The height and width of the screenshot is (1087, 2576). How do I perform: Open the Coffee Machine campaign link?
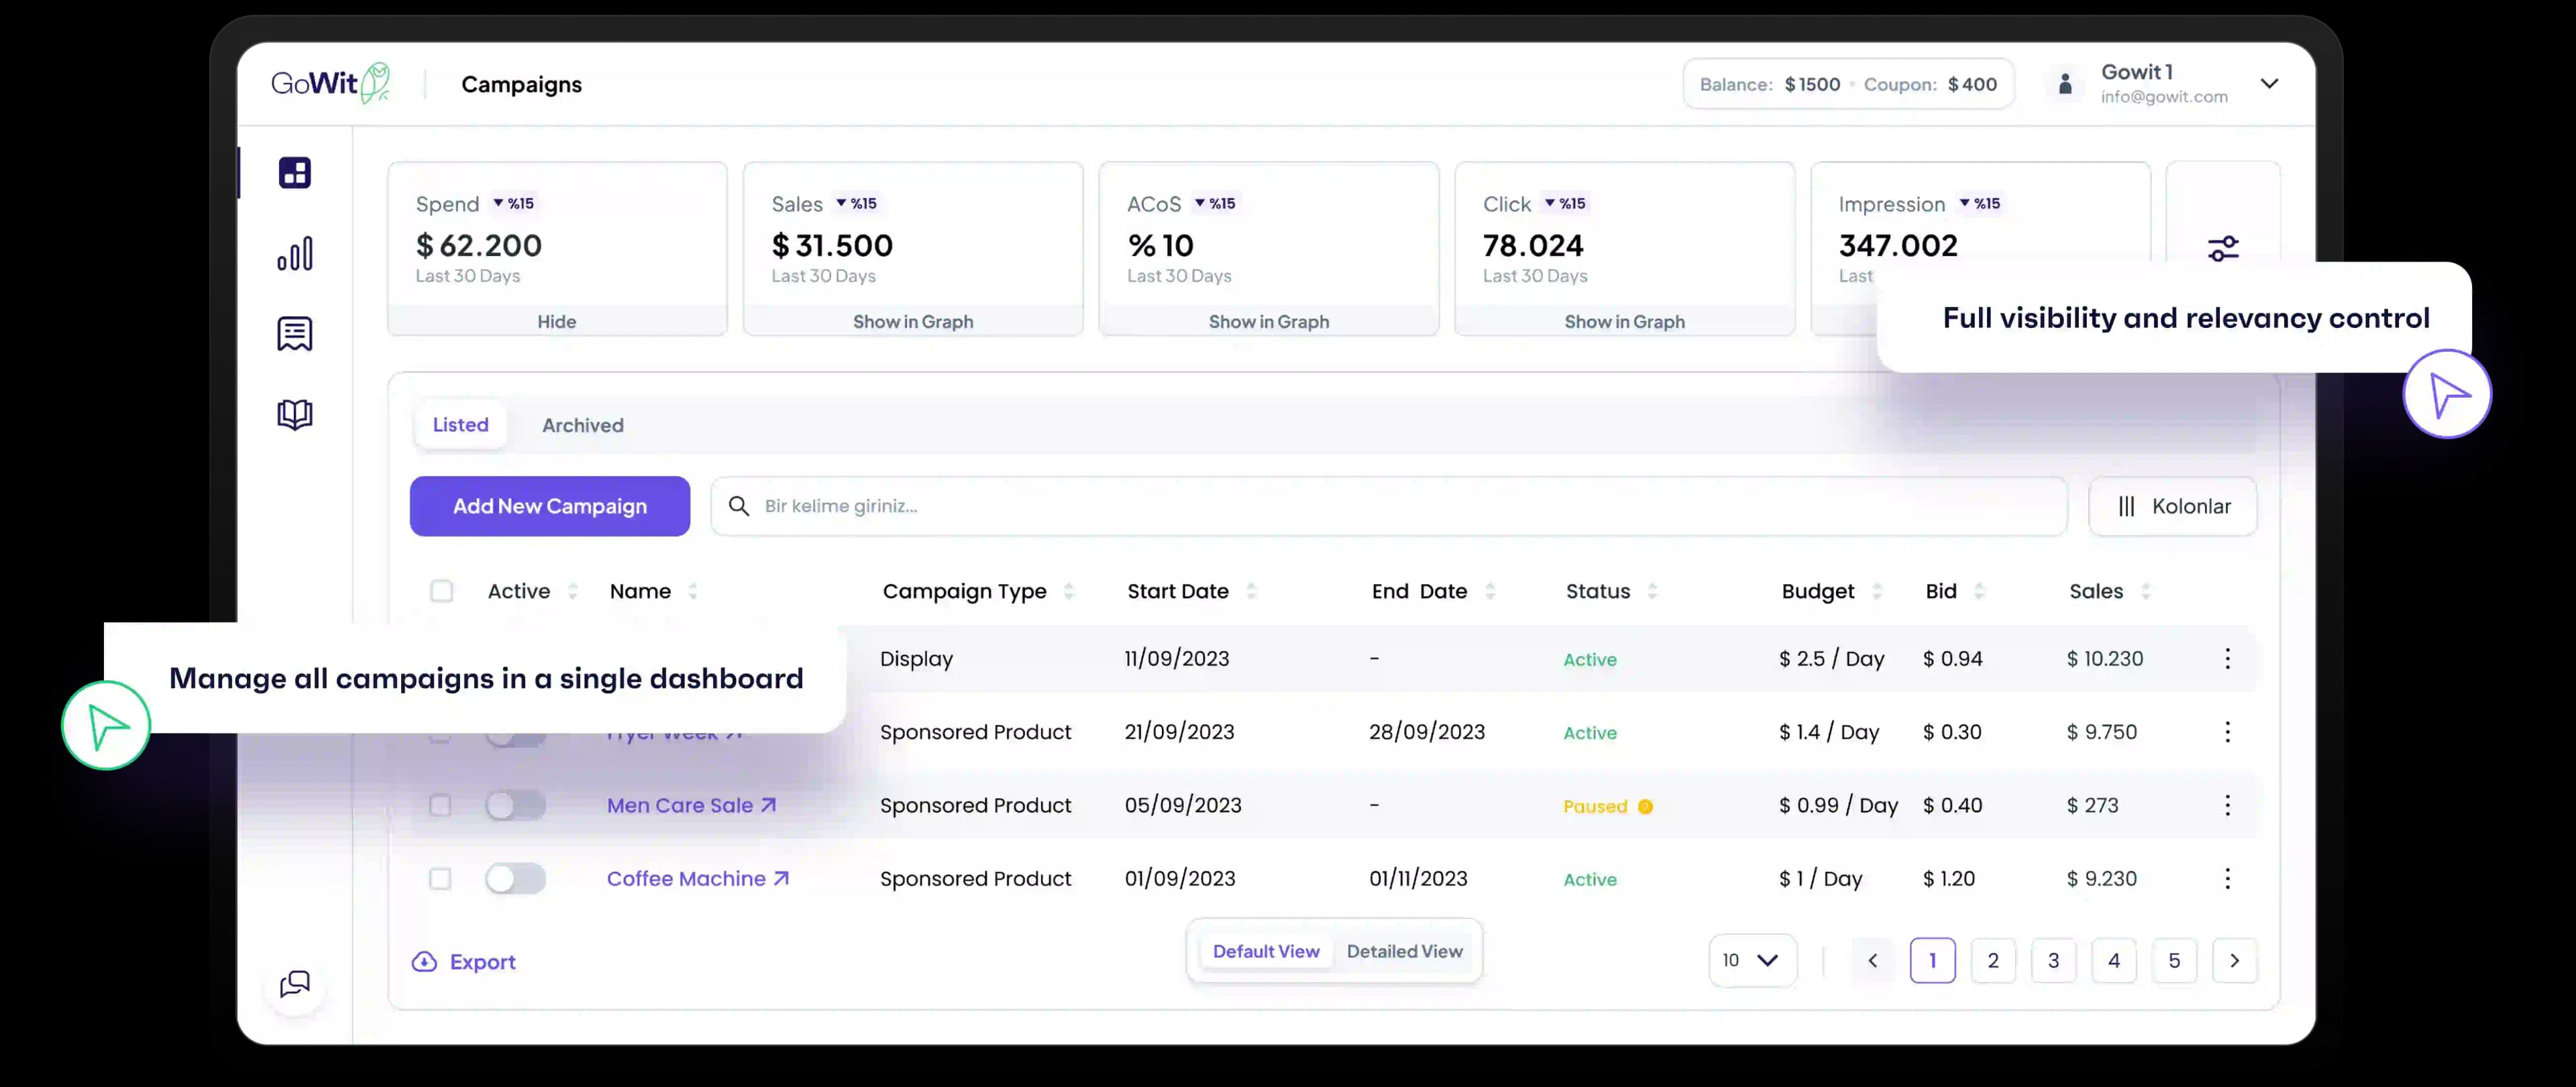coord(697,878)
